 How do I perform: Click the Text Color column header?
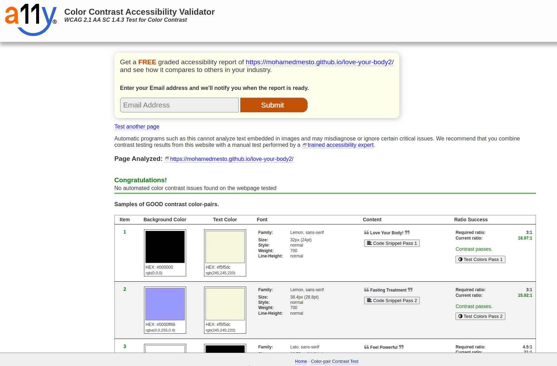(x=225, y=220)
